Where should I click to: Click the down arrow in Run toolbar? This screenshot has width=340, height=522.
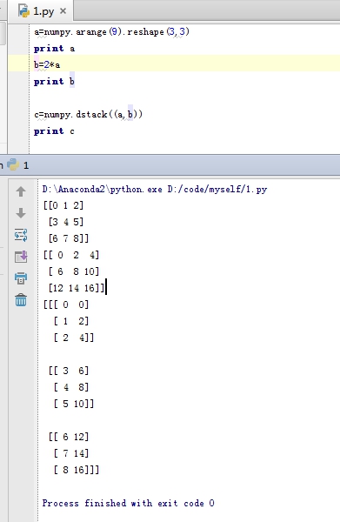point(21,213)
